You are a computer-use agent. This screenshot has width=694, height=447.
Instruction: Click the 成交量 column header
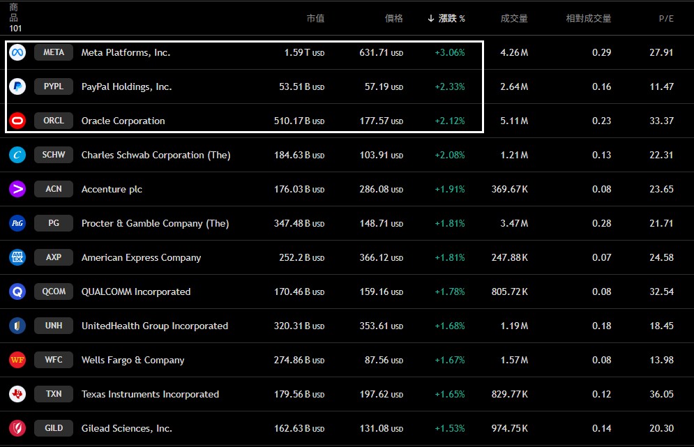pyautogui.click(x=514, y=18)
